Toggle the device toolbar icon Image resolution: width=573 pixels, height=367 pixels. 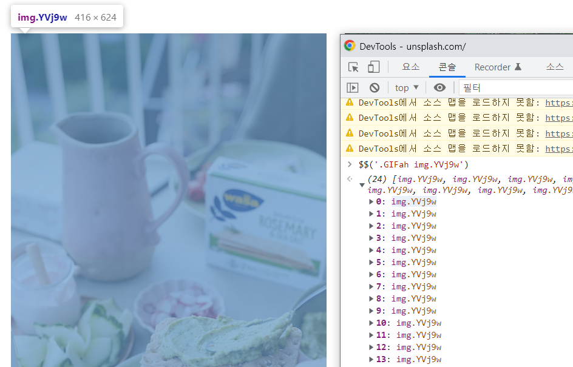(373, 67)
